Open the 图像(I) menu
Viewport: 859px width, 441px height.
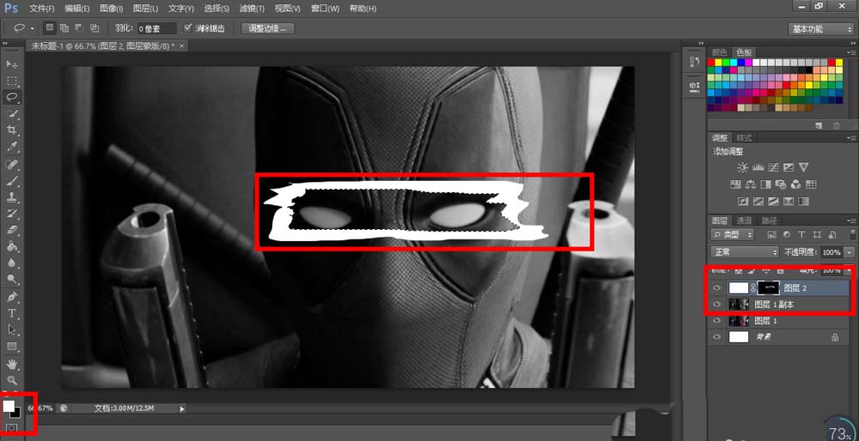[x=112, y=9]
